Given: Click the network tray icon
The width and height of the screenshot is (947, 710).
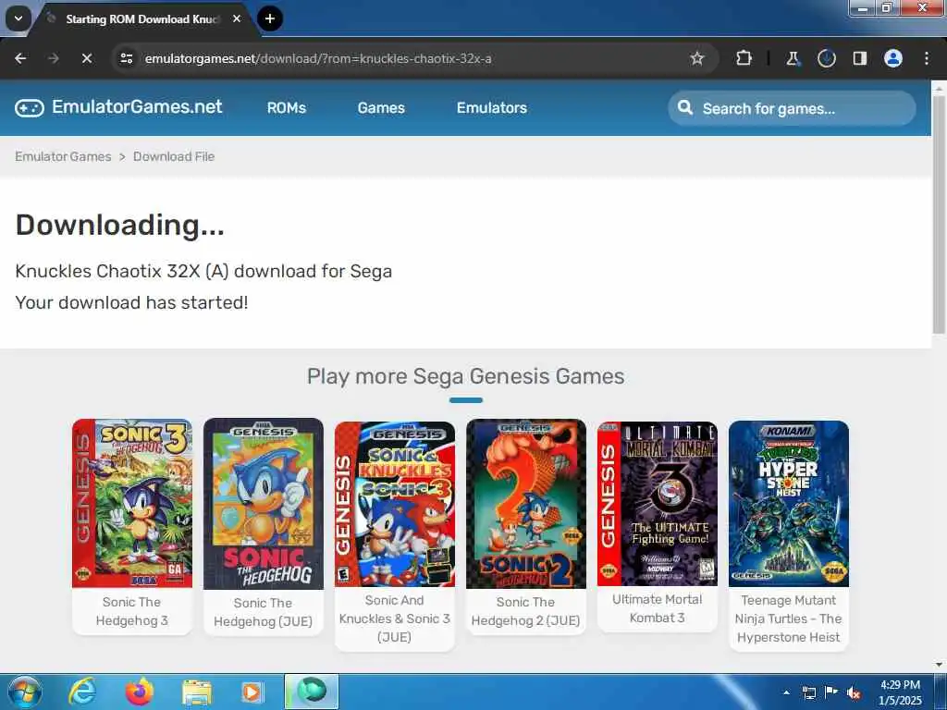Looking at the screenshot, I should [808, 693].
